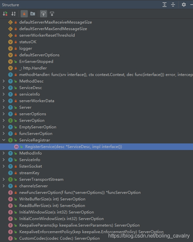Expand the serverOptions type node

tap(4, 114)
